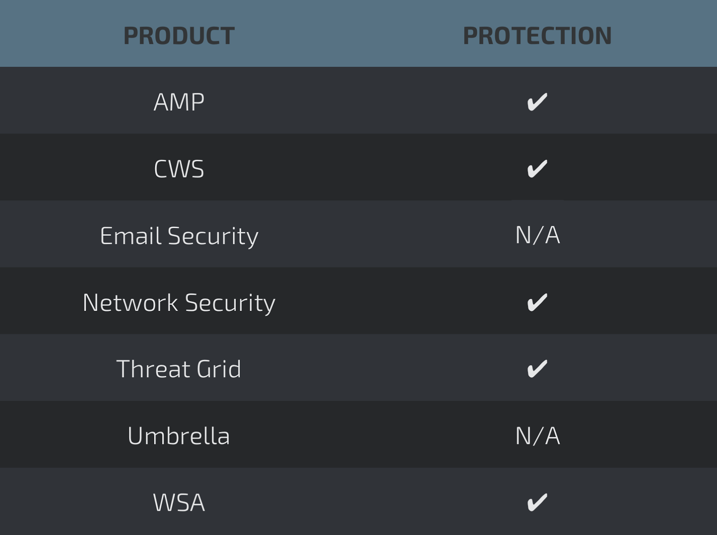
Task: Select the Network Security product label
Action: coord(179,303)
